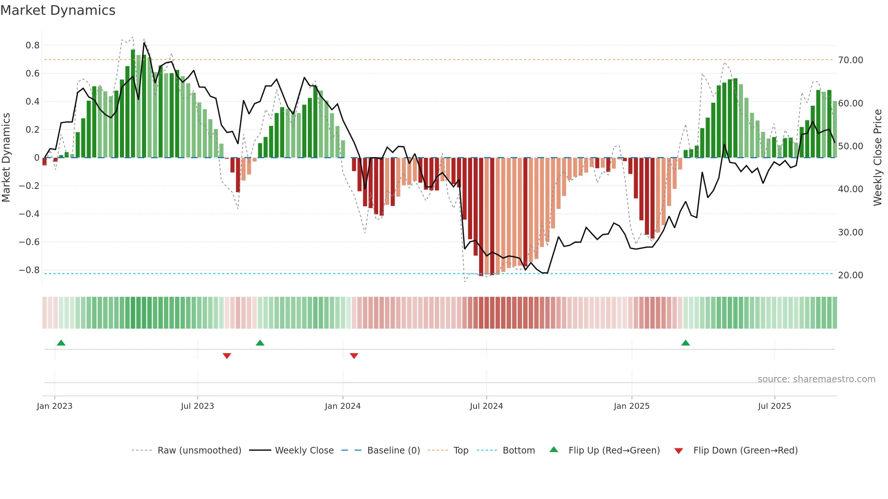Select the Flip Down marker just after Jan 2024

(354, 356)
